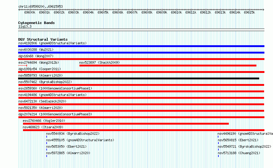Click dgv1991n54 (Cooper2011) label
273x168 pixels.
pos(40,69)
